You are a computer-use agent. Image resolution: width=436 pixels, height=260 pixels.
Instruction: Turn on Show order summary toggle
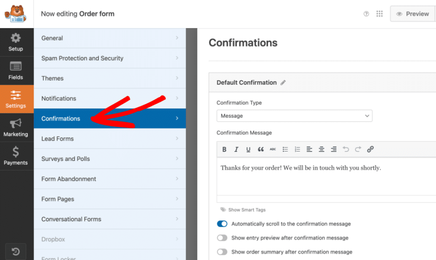tap(222, 252)
